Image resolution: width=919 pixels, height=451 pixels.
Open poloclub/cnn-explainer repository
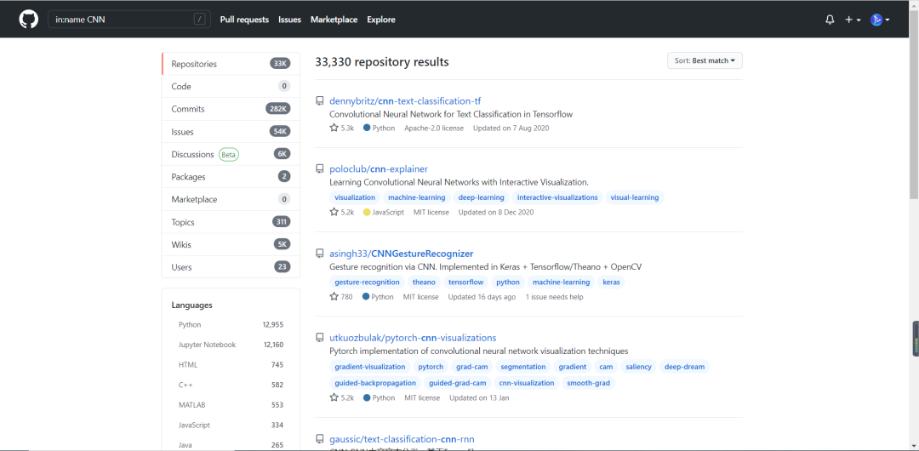pyautogui.click(x=379, y=168)
